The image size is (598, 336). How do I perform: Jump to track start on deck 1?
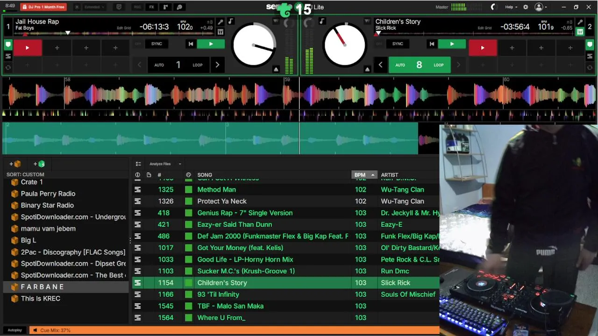(191, 44)
